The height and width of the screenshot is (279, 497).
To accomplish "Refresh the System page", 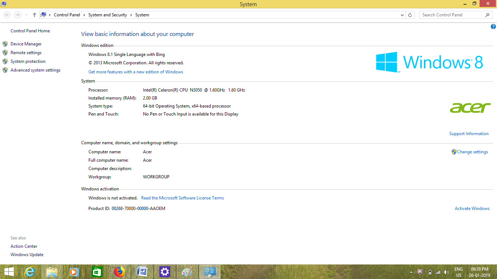I will 410,15.
